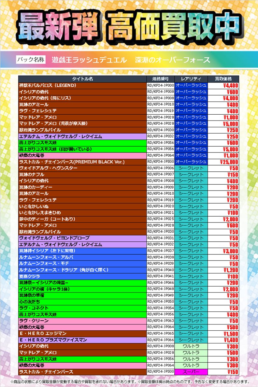Select pack name 遊戯王ラッシュデュエル 深淵のオーバーフォース

pyautogui.click(x=131, y=60)
